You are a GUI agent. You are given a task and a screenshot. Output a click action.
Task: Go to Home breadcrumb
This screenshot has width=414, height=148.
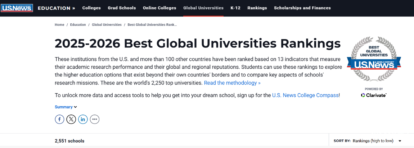coord(59,25)
